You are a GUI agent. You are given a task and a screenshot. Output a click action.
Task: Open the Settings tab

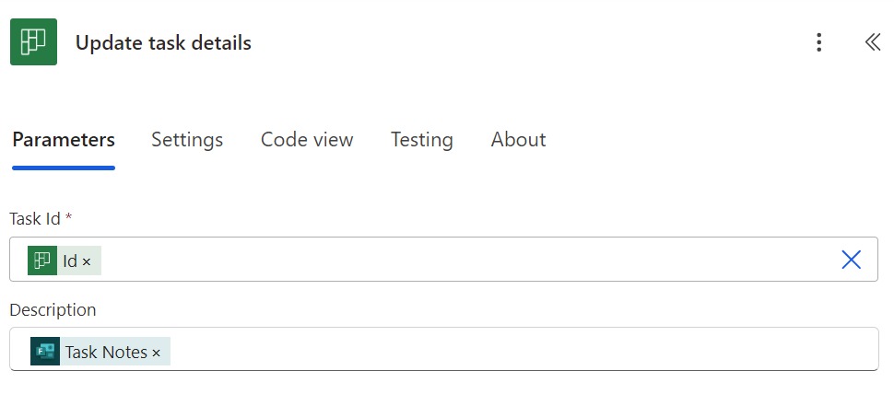click(x=187, y=140)
